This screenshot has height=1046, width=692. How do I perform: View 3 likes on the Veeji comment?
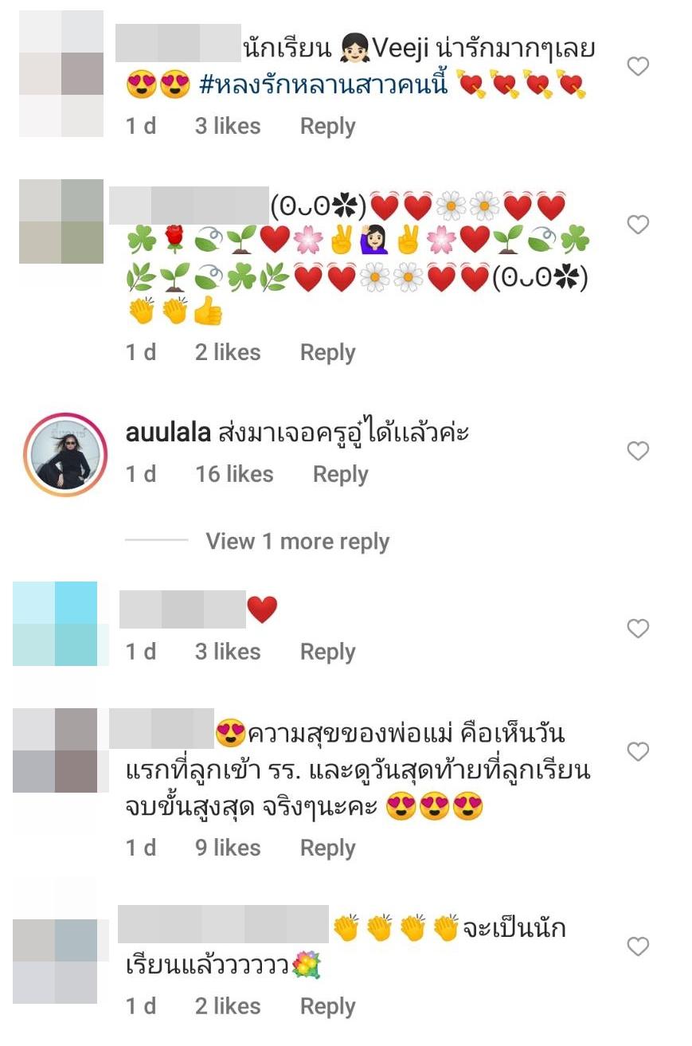(228, 126)
